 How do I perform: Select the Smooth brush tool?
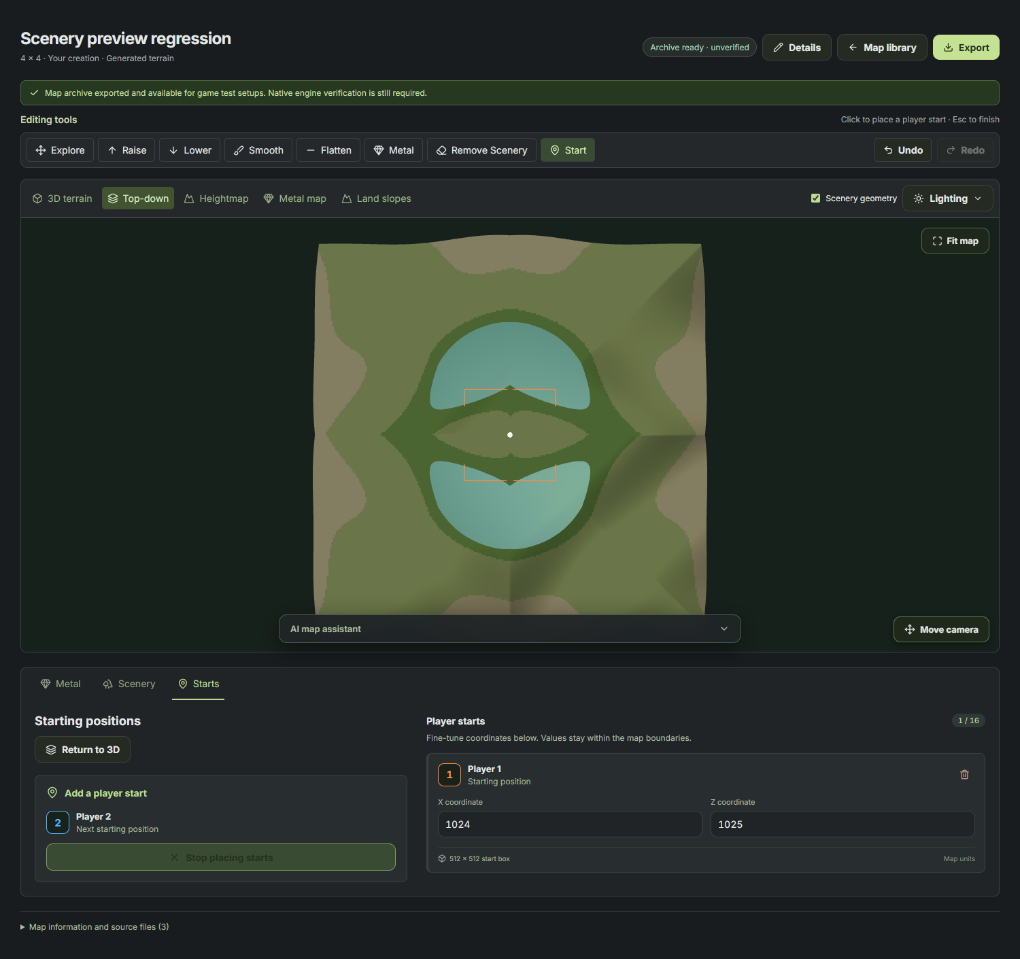[x=258, y=150]
